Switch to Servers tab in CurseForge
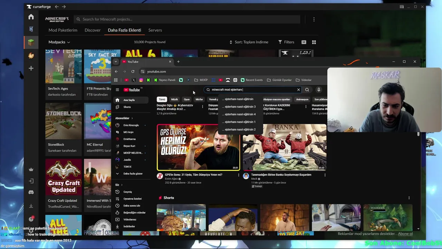The height and width of the screenshot is (249, 442). [155, 30]
